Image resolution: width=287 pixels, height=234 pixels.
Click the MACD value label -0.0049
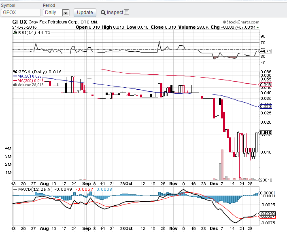click(x=267, y=213)
